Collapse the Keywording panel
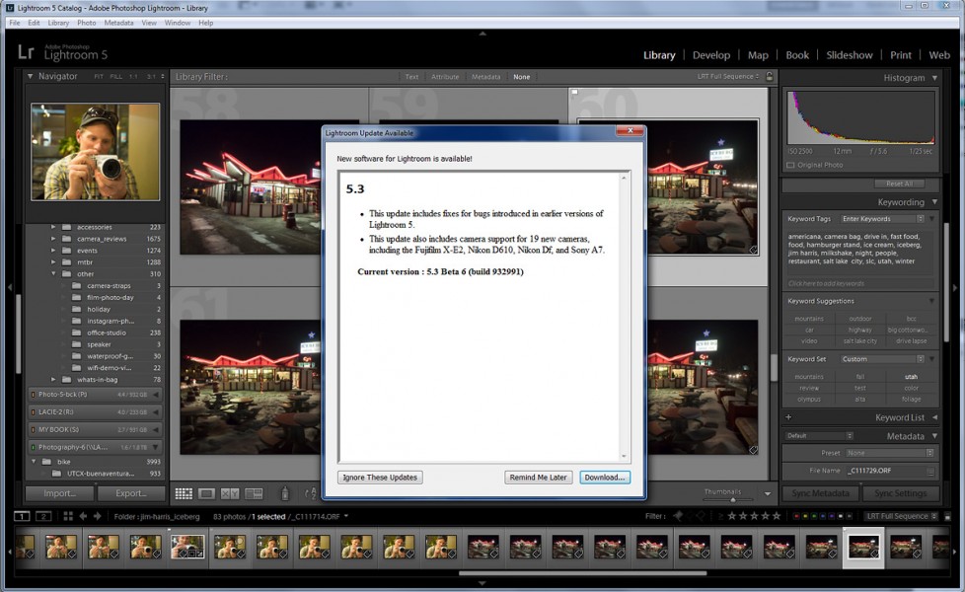 [934, 202]
